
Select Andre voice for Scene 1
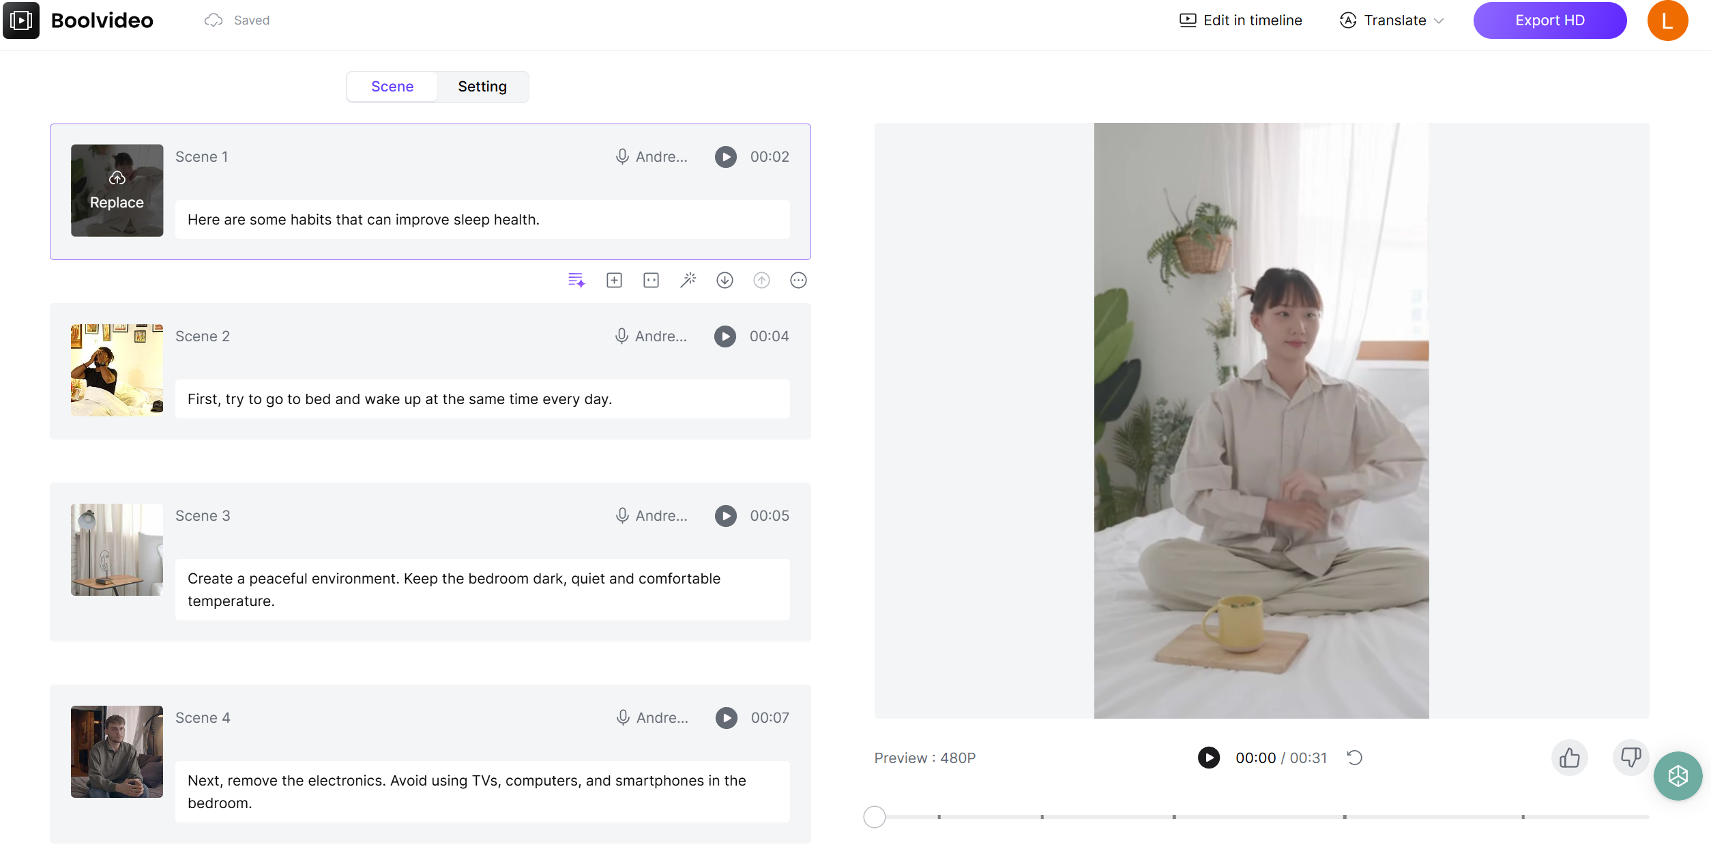(652, 157)
